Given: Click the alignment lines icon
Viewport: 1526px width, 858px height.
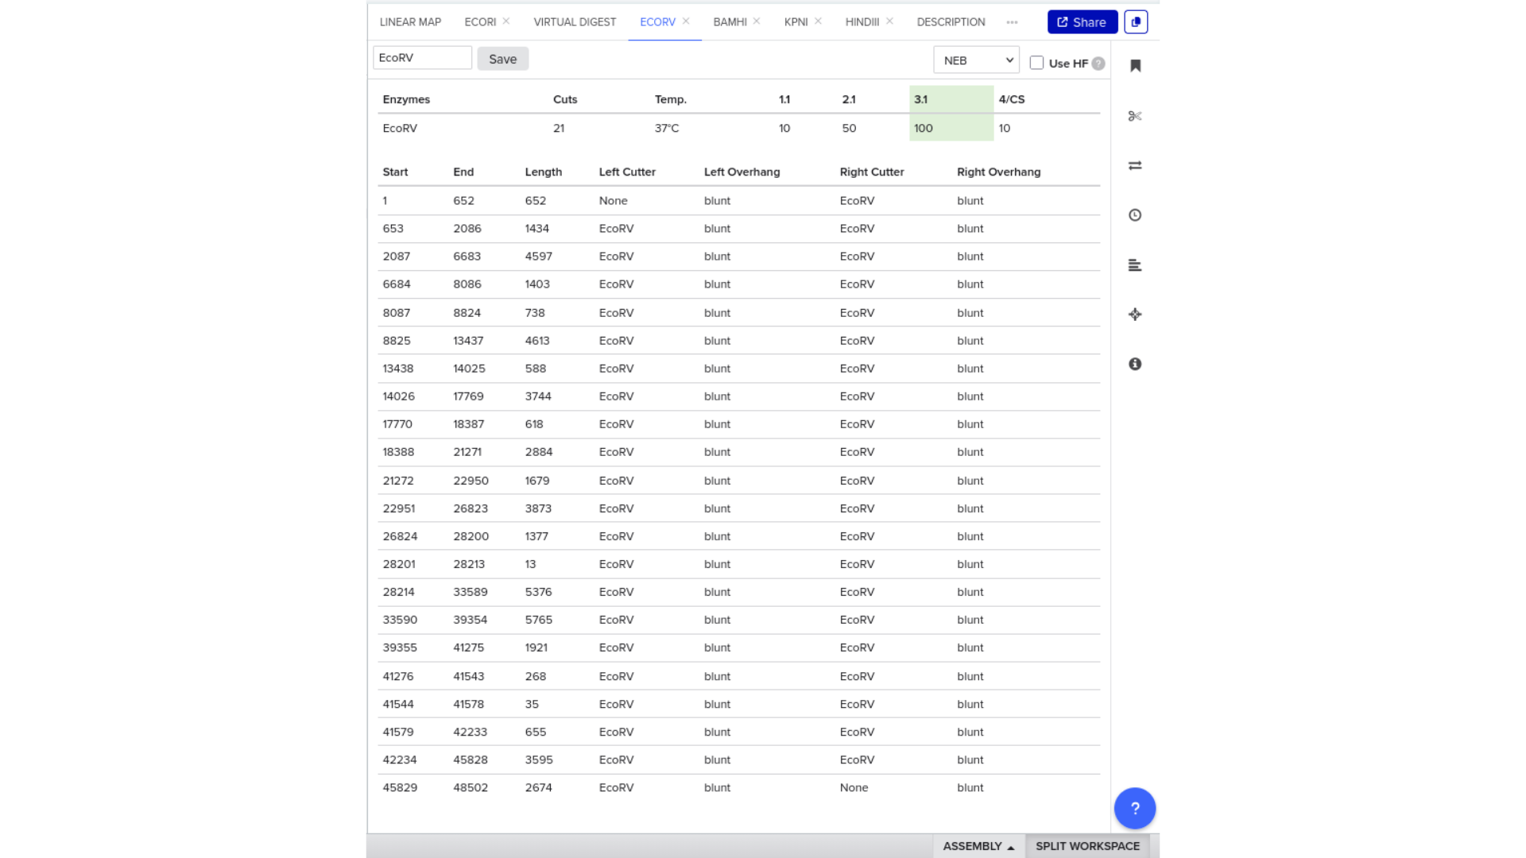Looking at the screenshot, I should (x=1135, y=265).
